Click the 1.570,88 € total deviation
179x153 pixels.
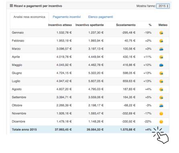pyautogui.click(x=128, y=129)
